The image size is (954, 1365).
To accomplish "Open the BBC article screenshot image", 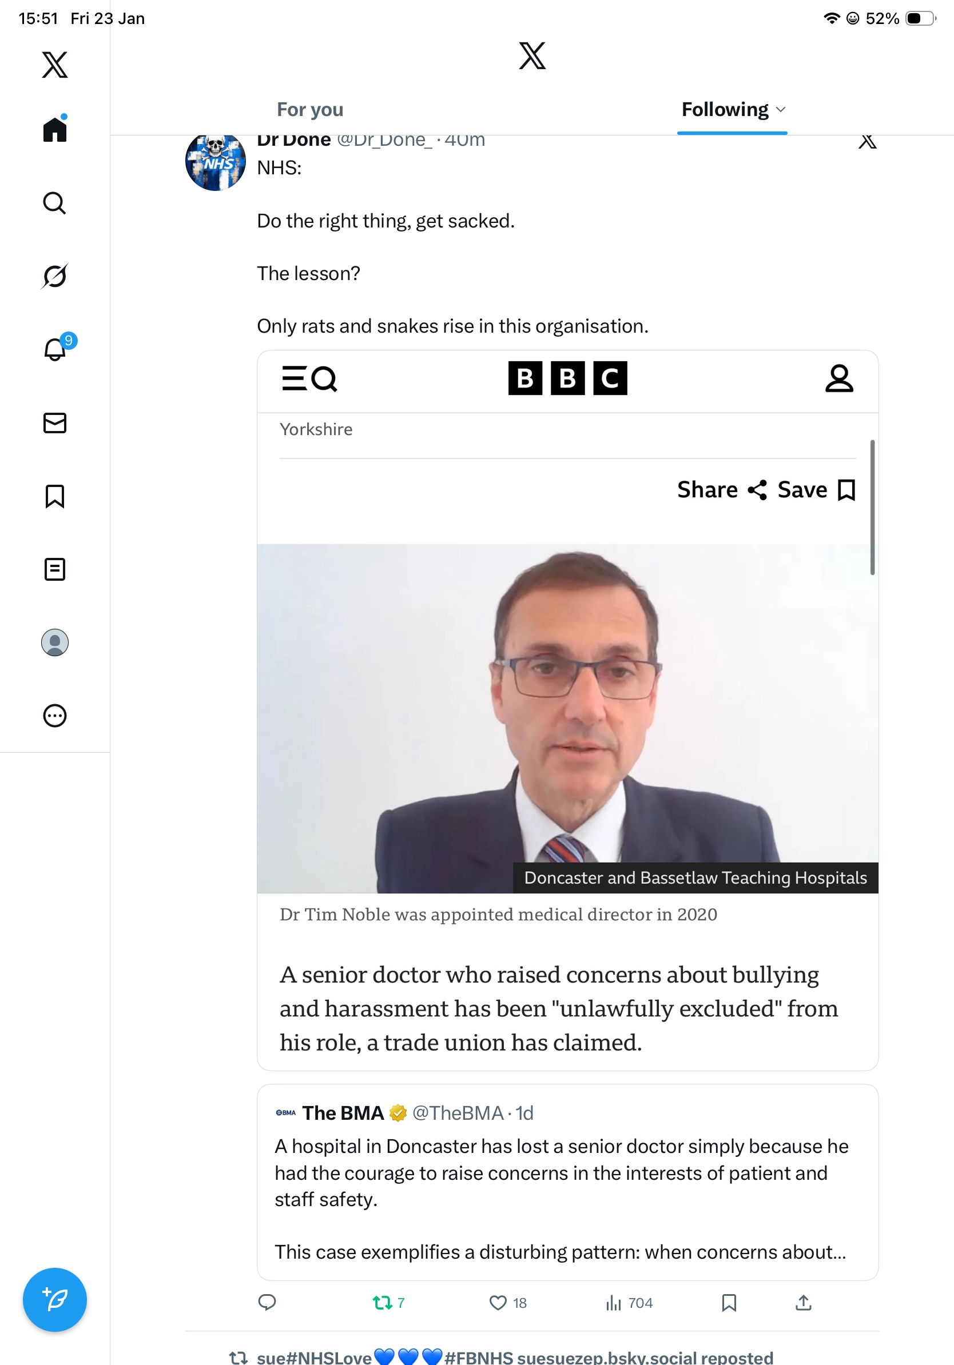I will click(x=567, y=710).
